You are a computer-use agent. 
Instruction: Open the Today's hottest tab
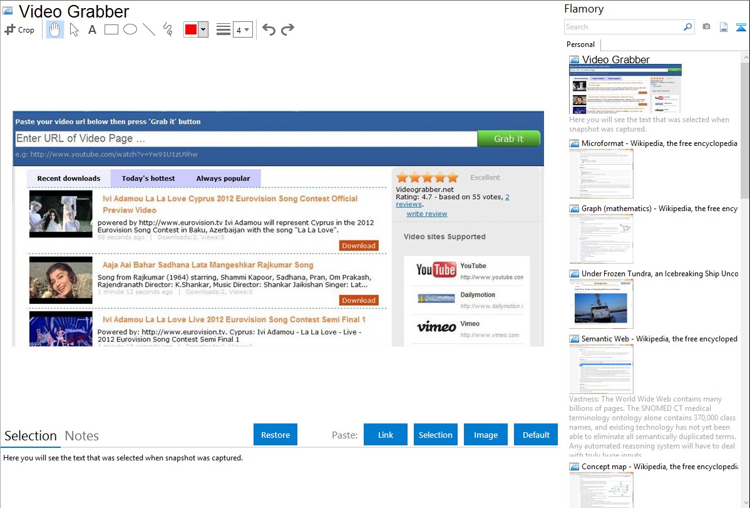pyautogui.click(x=148, y=178)
